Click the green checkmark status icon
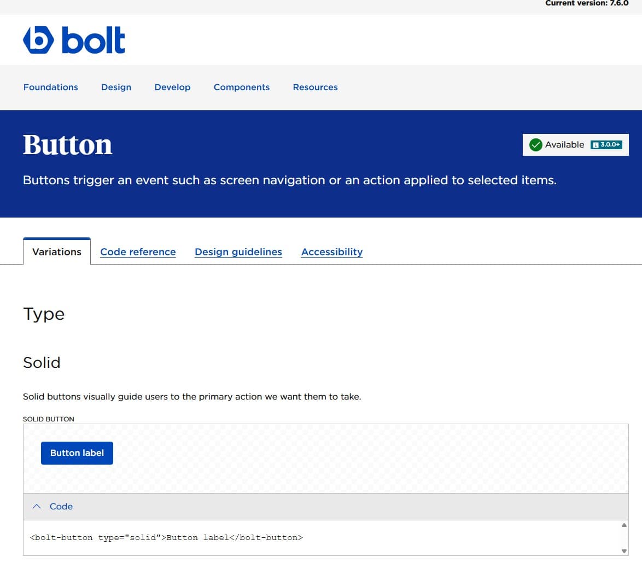The width and height of the screenshot is (642, 563). 536,145
